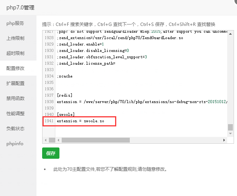Screen dimensions: 237x196
Task: Open the 超时限制 section
Action: pyautogui.click(x=15, y=53)
